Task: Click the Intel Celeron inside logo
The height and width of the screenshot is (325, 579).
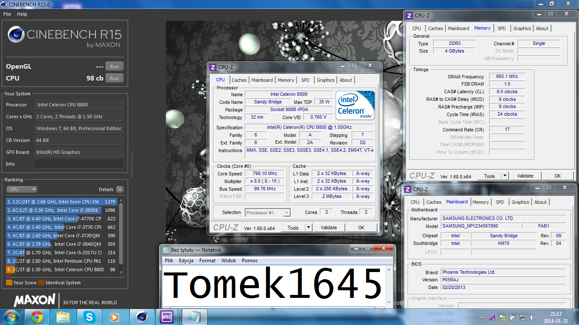Action: click(355, 105)
